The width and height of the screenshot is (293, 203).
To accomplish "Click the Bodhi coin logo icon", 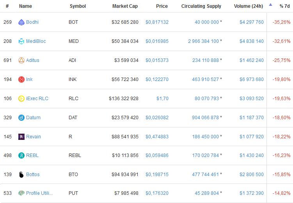I will 21,22.
